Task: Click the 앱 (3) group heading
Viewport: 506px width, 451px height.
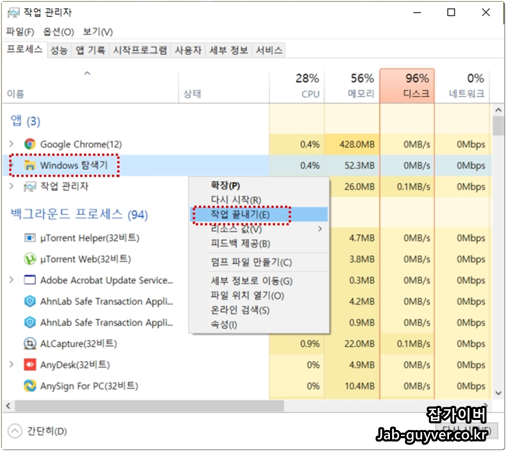Action: point(25,121)
